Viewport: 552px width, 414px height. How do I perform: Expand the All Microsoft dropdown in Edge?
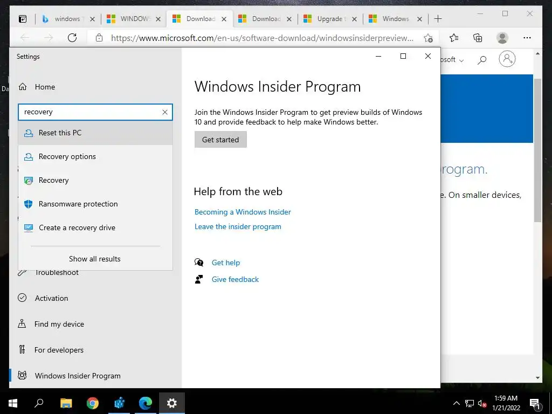pyautogui.click(x=452, y=60)
